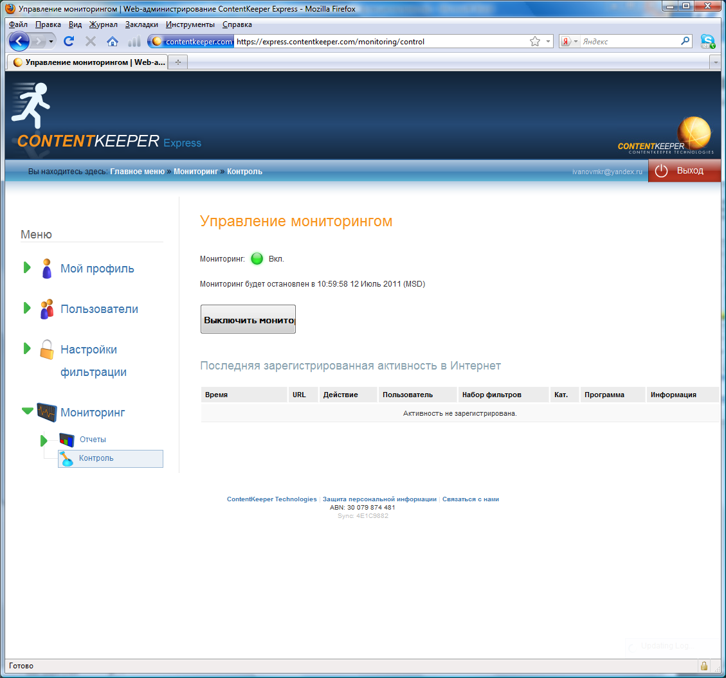This screenshot has height=678, width=726.
Task: Open the back/forward history dropdown arrow
Action: 51,42
